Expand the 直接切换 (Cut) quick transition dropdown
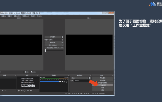The width and height of the screenshot is (162, 102). 54,42
